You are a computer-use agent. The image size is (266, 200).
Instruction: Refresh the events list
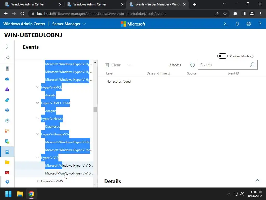(192, 65)
